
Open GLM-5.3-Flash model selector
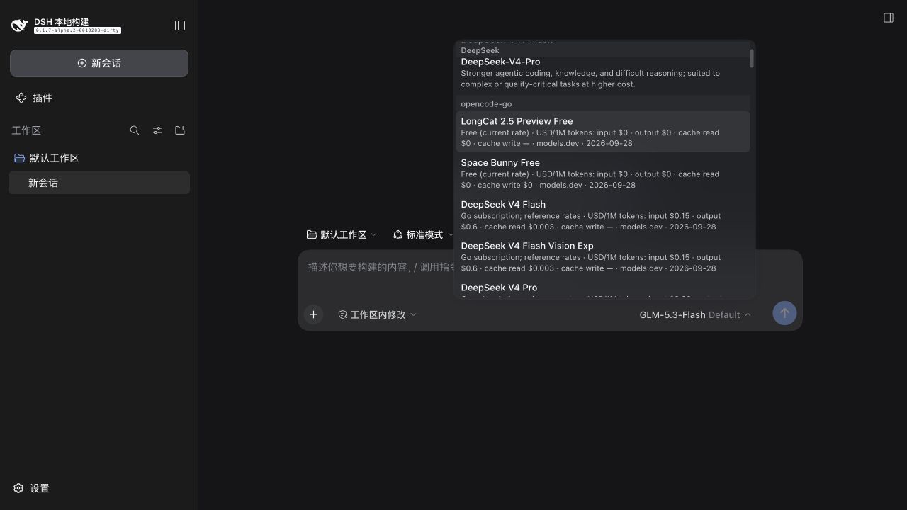coord(695,314)
